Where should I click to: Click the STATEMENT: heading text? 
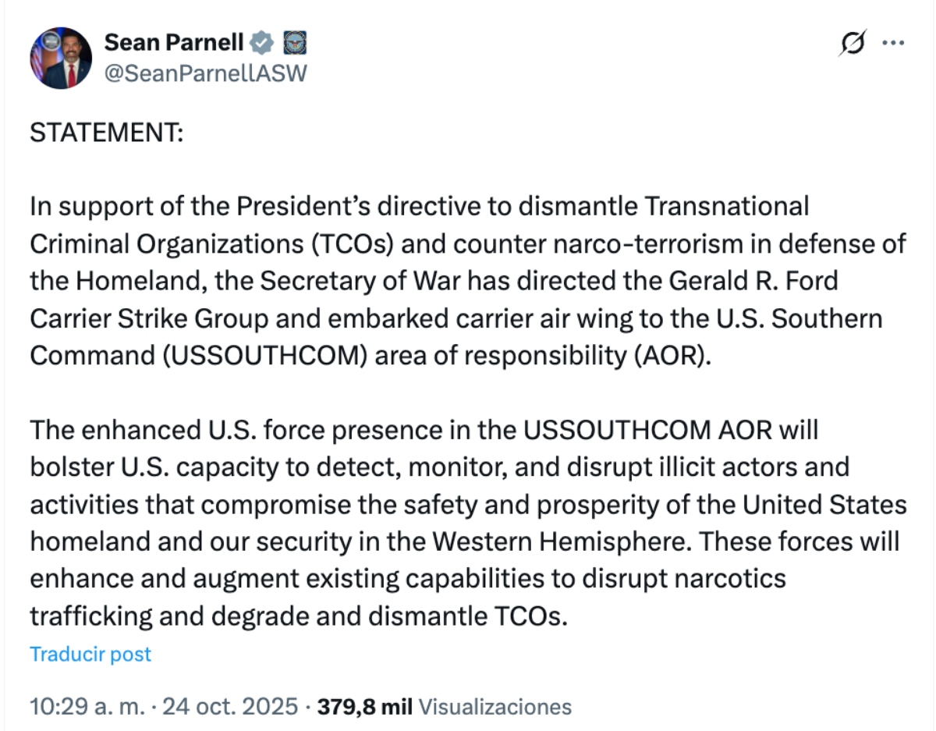(106, 133)
